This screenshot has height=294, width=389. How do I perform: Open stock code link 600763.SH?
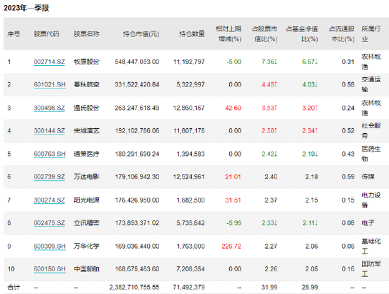pos(50,154)
